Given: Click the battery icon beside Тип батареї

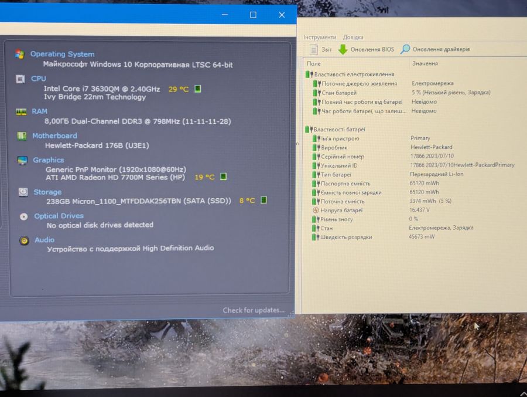Looking at the screenshot, I should pyautogui.click(x=316, y=174).
